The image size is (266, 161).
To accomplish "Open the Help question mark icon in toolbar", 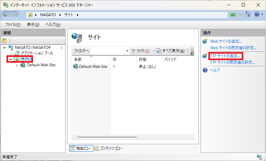I will point(257,15).
